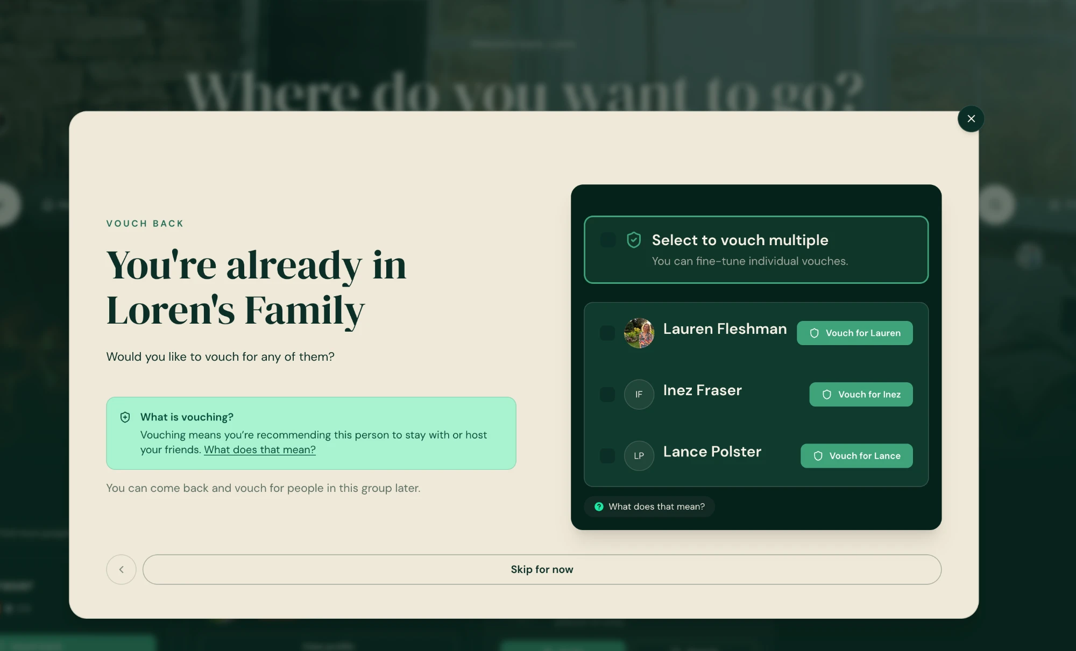Click the Vouch for Inez button
1076x651 pixels.
point(861,394)
